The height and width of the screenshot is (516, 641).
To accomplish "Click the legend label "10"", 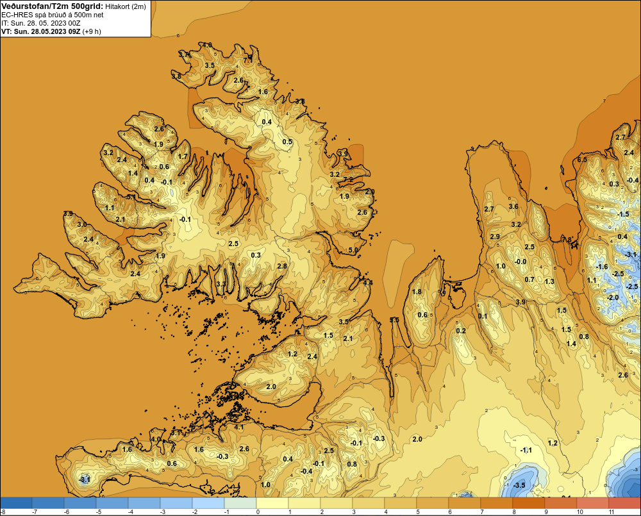I will [579, 512].
